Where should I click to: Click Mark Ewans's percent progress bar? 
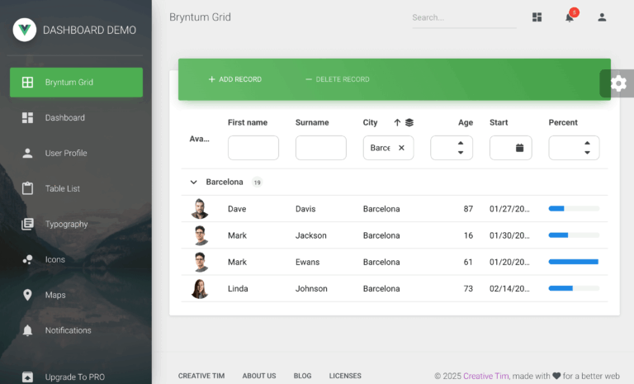click(575, 263)
